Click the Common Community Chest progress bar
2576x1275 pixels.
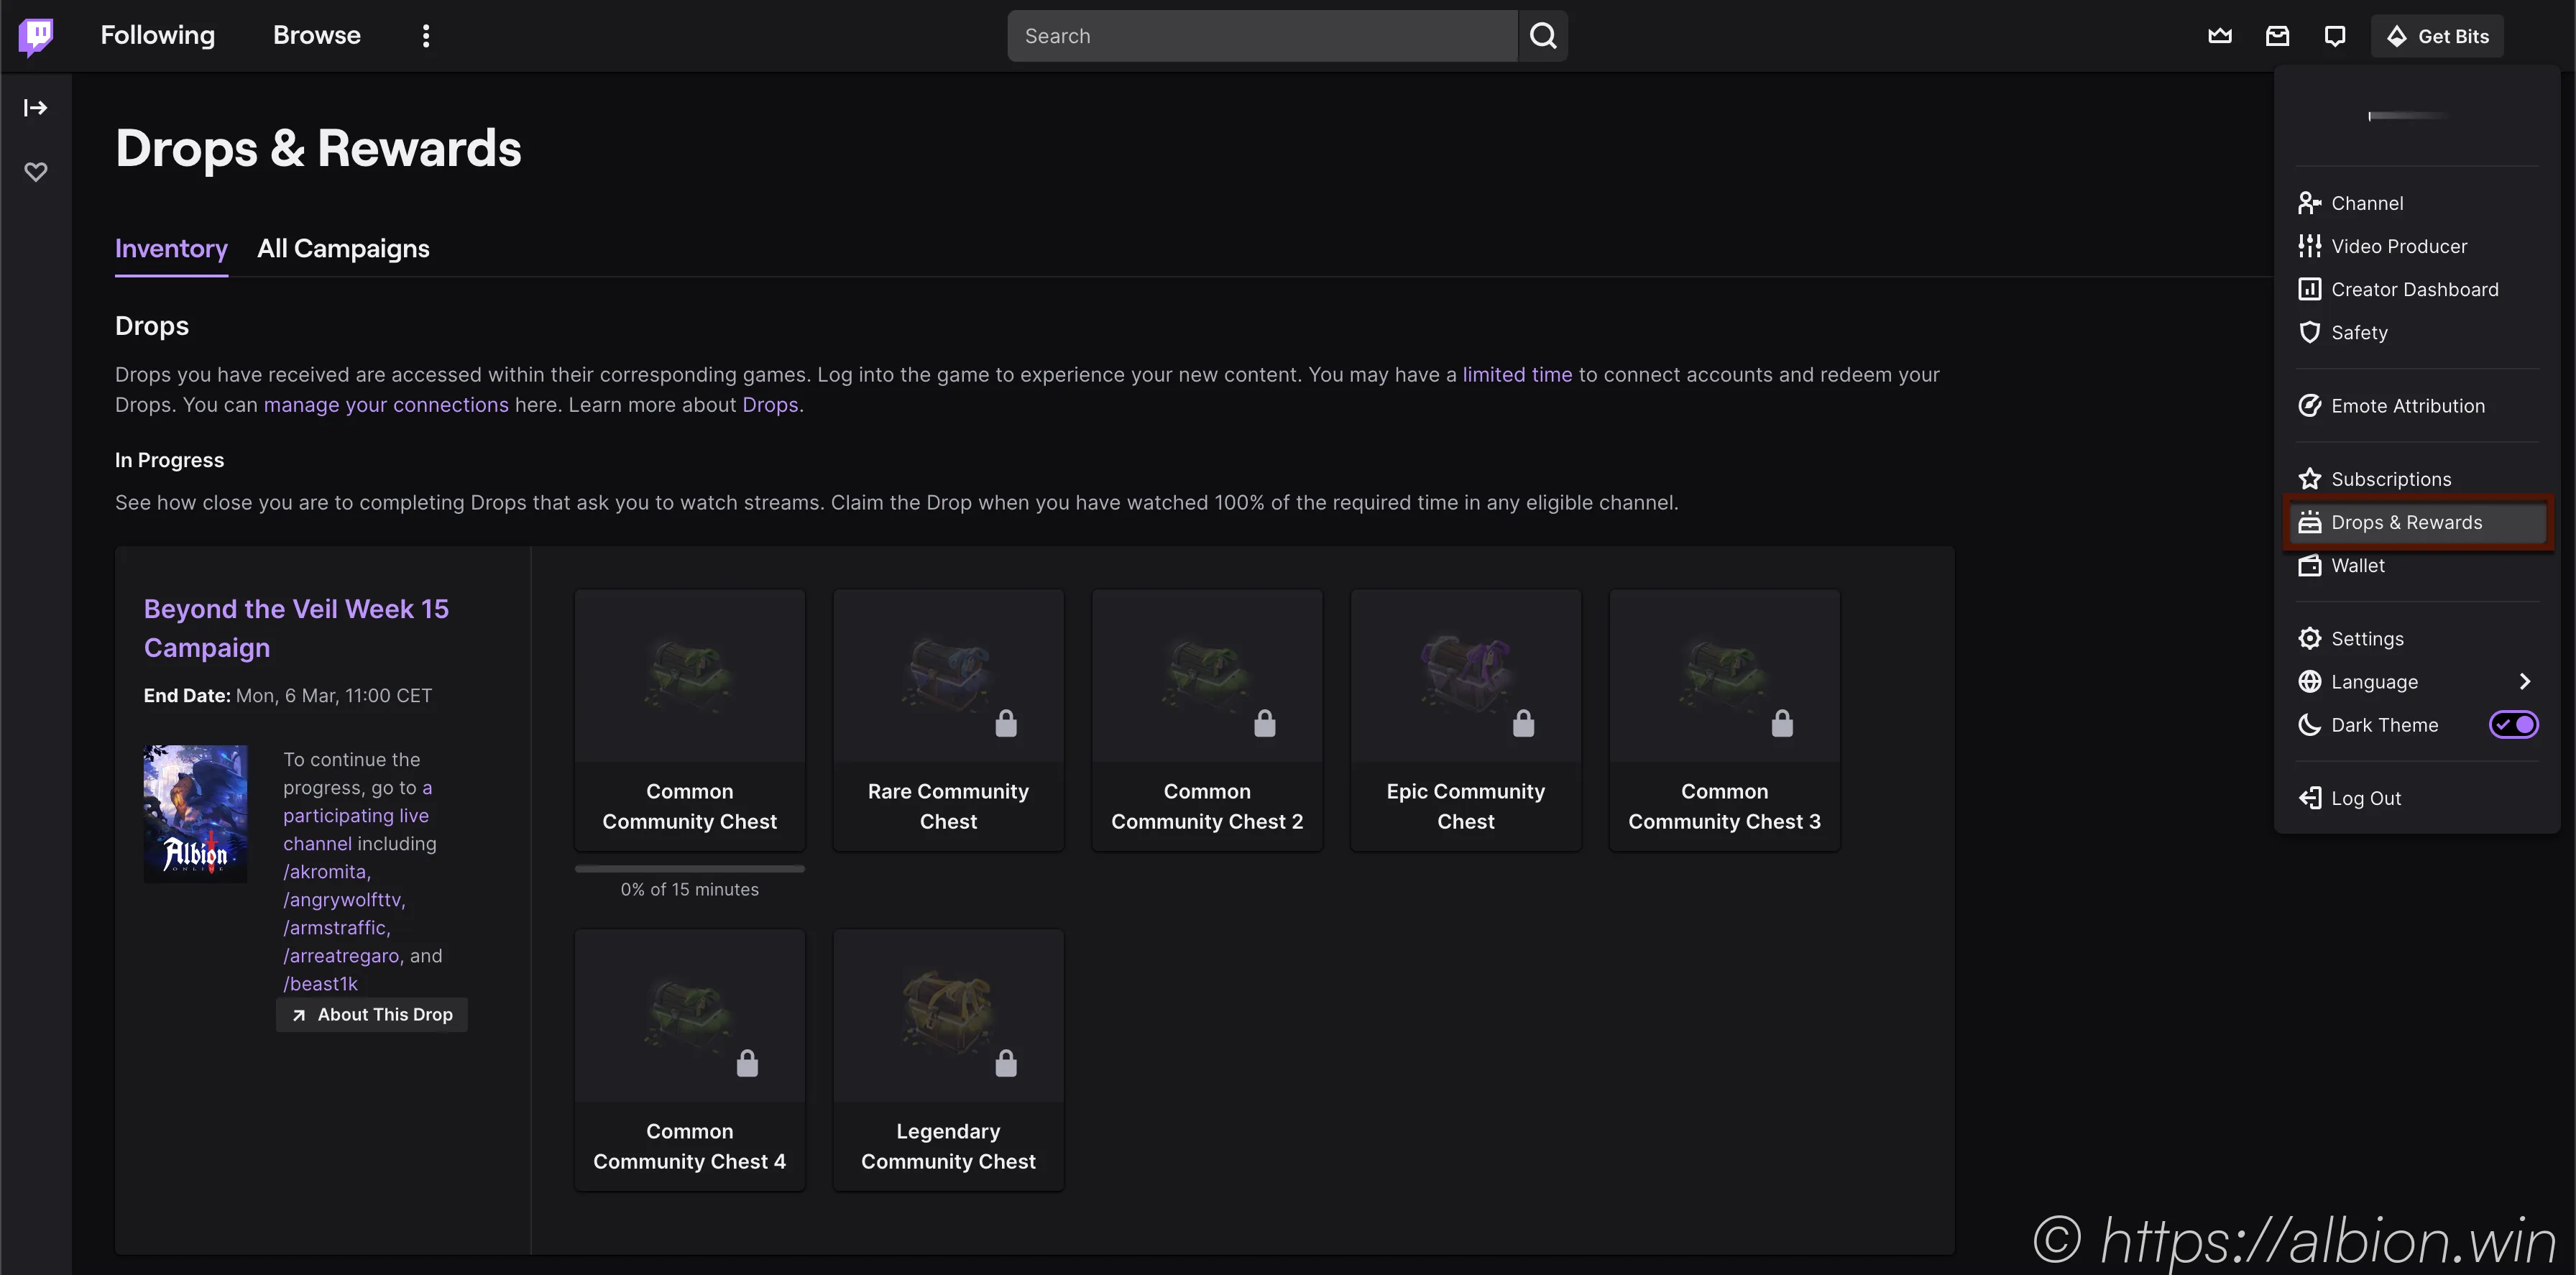coord(689,868)
